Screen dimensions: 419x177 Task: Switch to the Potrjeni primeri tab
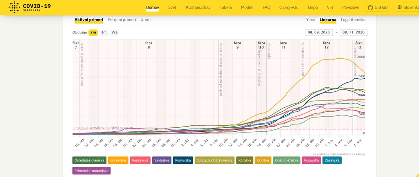(x=122, y=20)
